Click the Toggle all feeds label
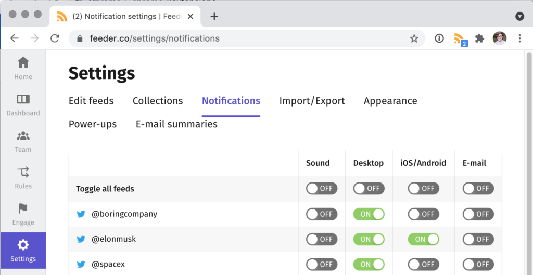 click(105, 189)
